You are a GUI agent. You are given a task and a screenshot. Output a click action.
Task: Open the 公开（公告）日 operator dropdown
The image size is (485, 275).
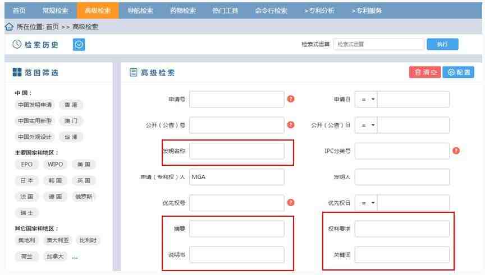pyautogui.click(x=367, y=125)
